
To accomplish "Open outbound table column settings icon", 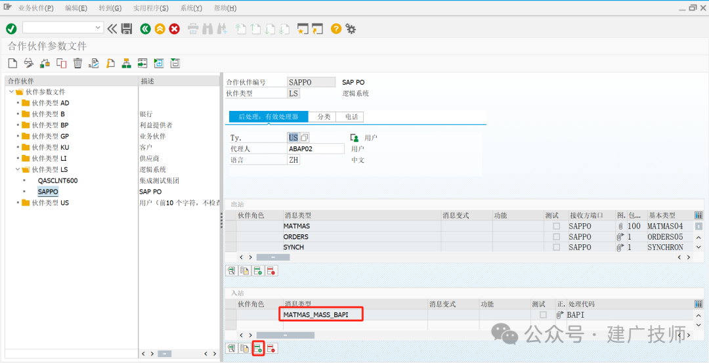I will [698, 215].
